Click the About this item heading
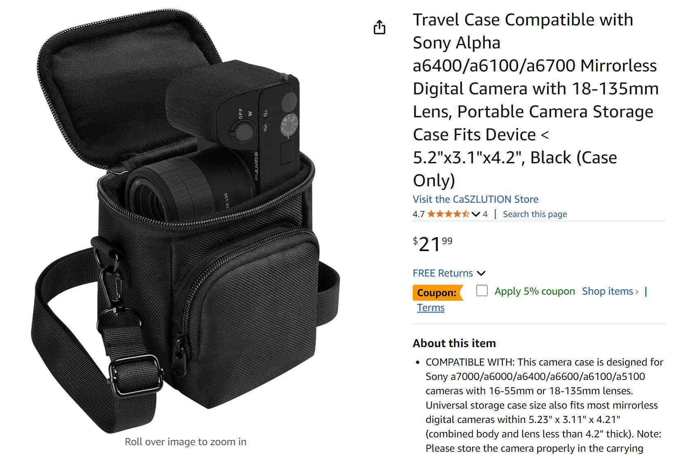 [454, 343]
